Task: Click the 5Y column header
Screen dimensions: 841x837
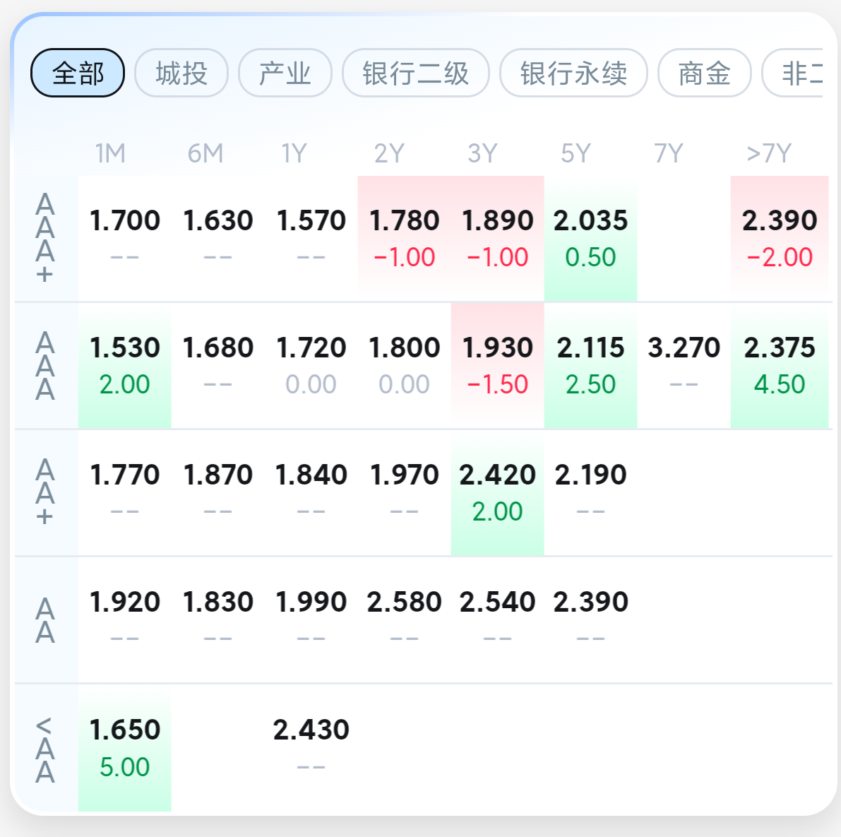Action: point(575,153)
